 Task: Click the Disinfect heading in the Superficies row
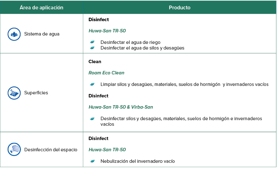pos(98,96)
